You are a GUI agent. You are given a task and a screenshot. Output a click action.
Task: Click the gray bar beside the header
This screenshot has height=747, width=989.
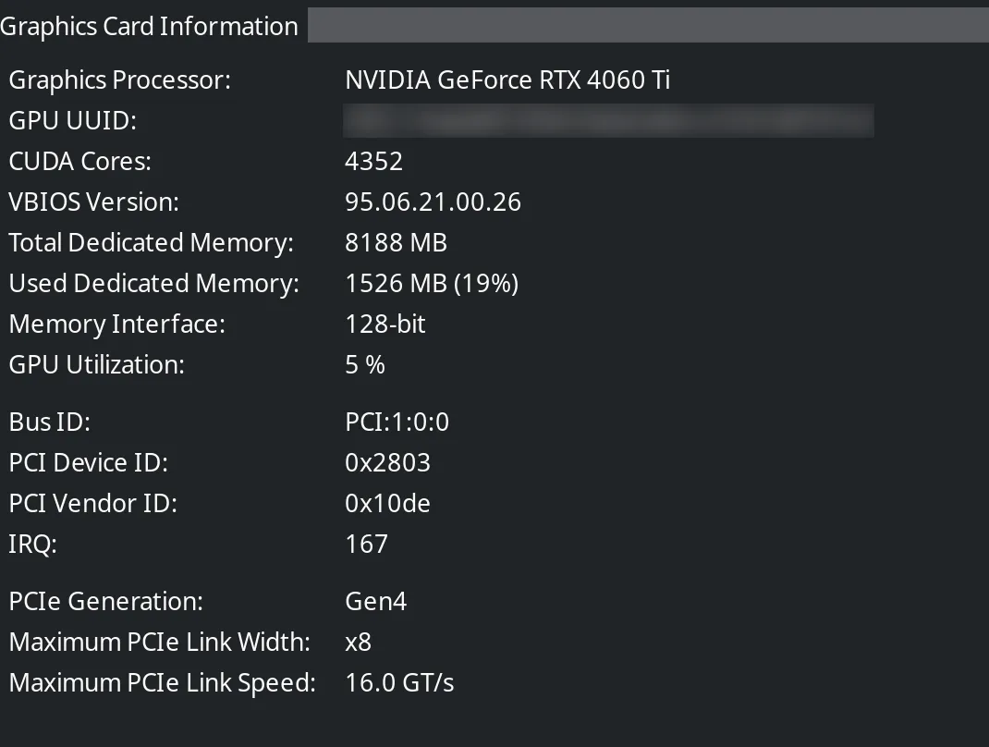[x=647, y=26]
